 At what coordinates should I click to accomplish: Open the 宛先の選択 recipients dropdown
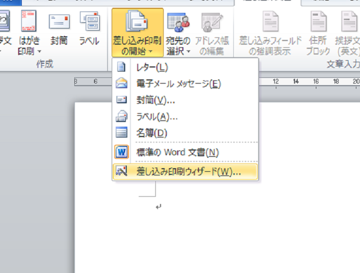coord(178,34)
